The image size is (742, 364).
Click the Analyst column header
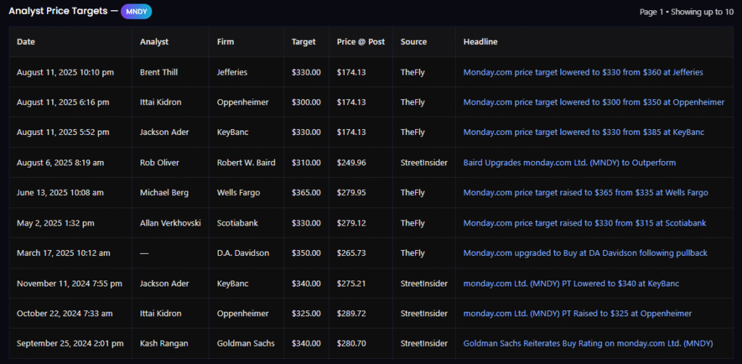(x=154, y=42)
